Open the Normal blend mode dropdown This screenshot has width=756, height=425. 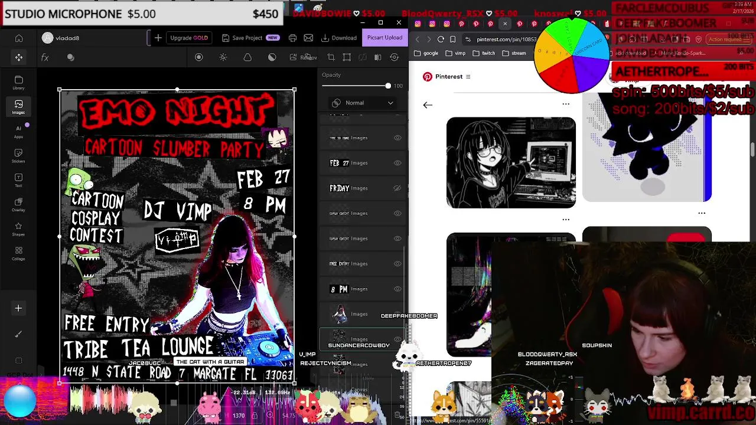(x=363, y=103)
